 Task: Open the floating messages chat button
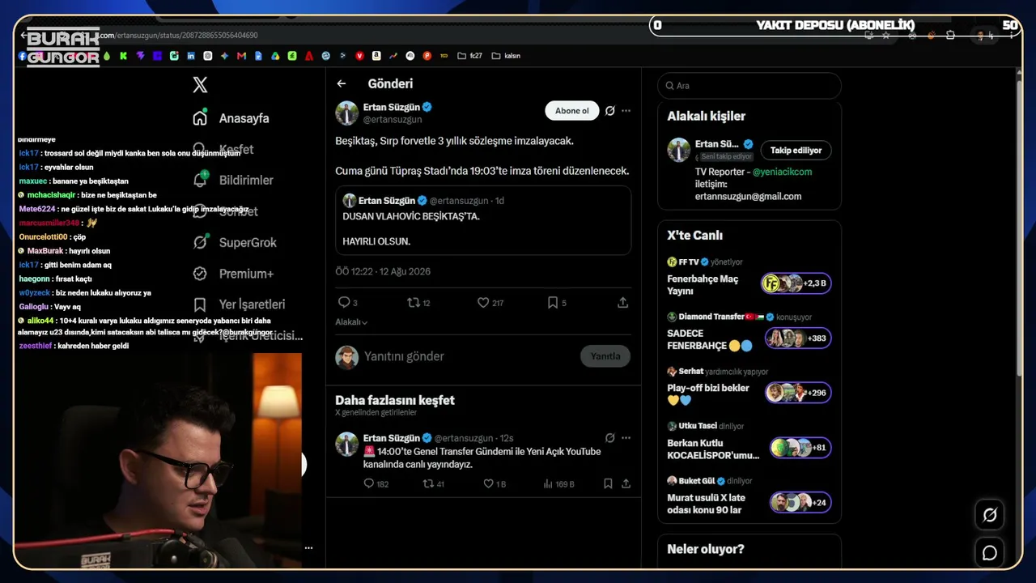[989, 553]
